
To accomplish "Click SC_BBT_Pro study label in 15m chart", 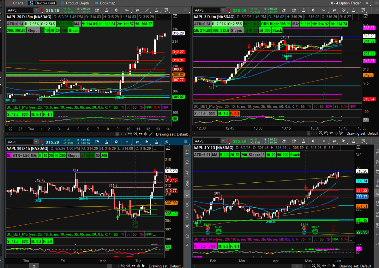I will click(59, 107).
